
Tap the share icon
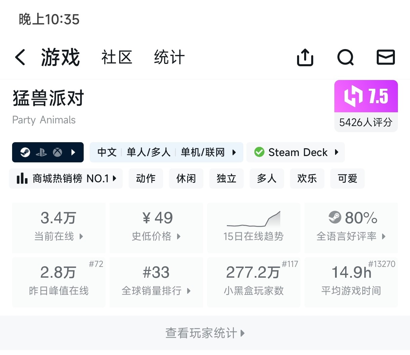(305, 57)
